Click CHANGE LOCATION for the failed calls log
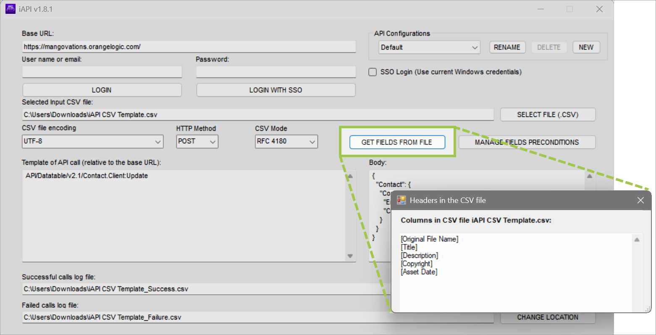The image size is (656, 335). tap(548, 317)
